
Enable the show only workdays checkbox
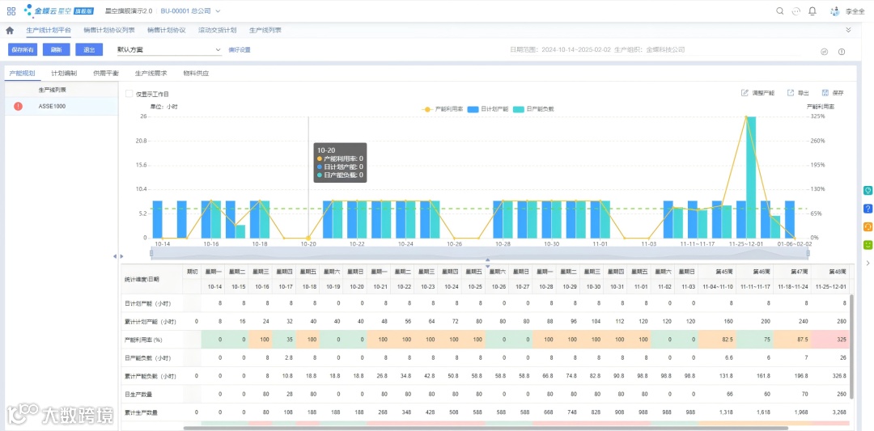click(x=129, y=94)
